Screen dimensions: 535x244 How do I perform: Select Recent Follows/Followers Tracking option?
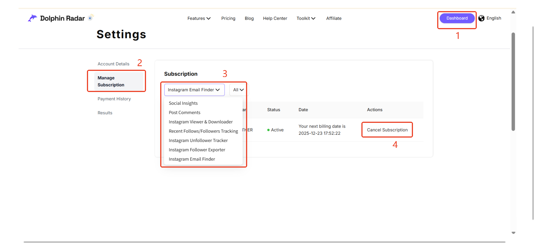203,131
